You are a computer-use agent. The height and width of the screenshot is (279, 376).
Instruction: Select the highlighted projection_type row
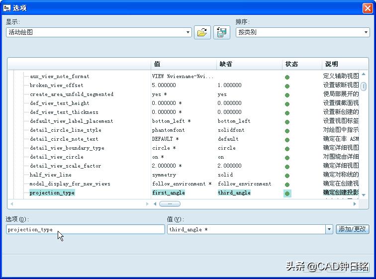pyautogui.click(x=52, y=192)
